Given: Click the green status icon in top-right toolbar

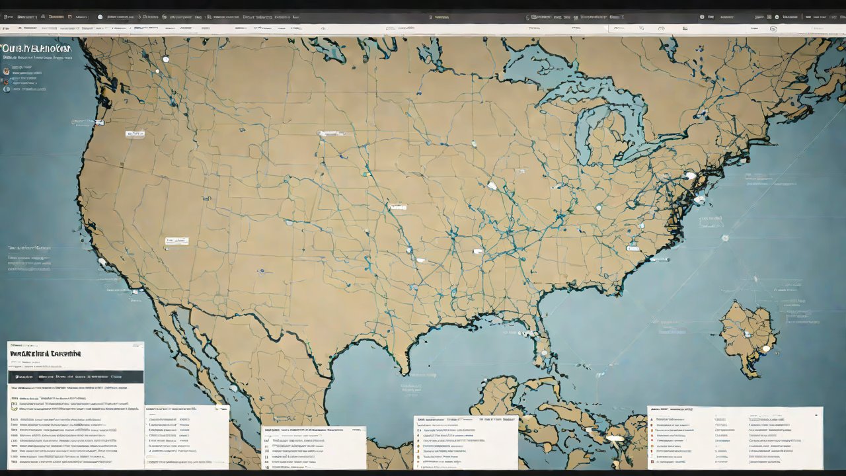Looking at the screenshot, I should [775, 17].
